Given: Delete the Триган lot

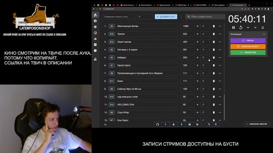Looking at the screenshot, I should (x=214, y=34).
